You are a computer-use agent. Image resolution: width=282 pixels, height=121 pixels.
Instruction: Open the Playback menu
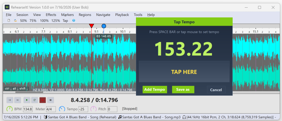click(x=122, y=15)
